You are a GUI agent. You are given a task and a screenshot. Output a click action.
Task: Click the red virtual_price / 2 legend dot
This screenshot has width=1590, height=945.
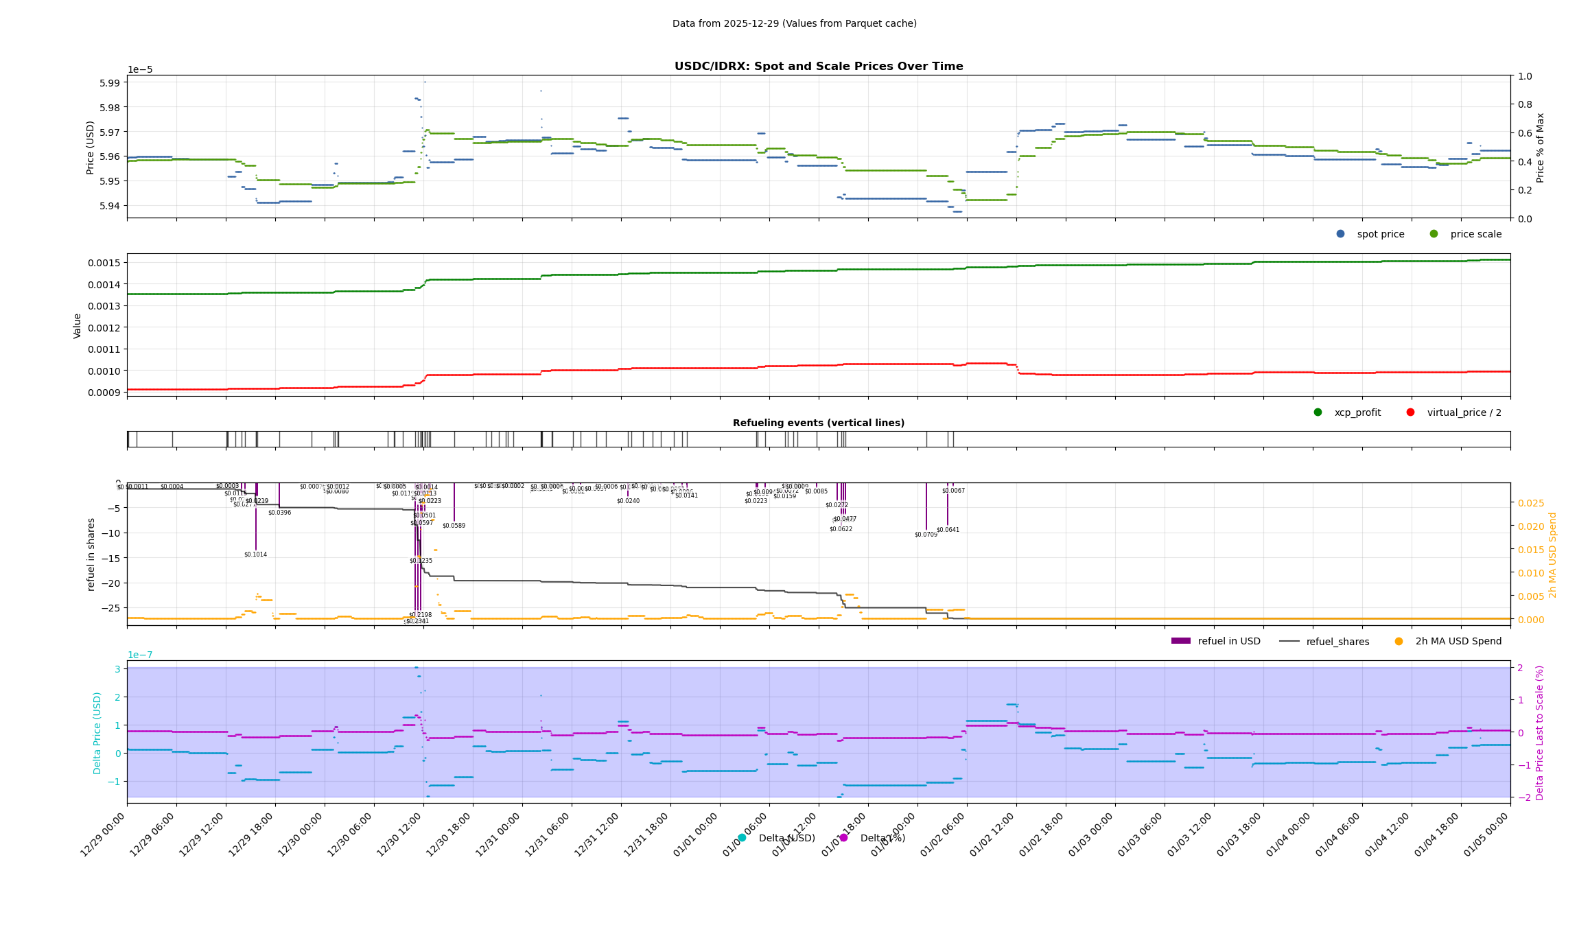[x=1410, y=412]
